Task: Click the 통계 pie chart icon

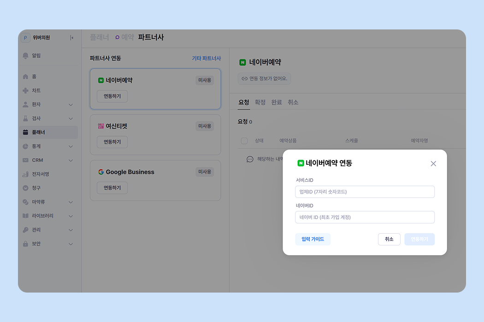Action: coord(26,146)
